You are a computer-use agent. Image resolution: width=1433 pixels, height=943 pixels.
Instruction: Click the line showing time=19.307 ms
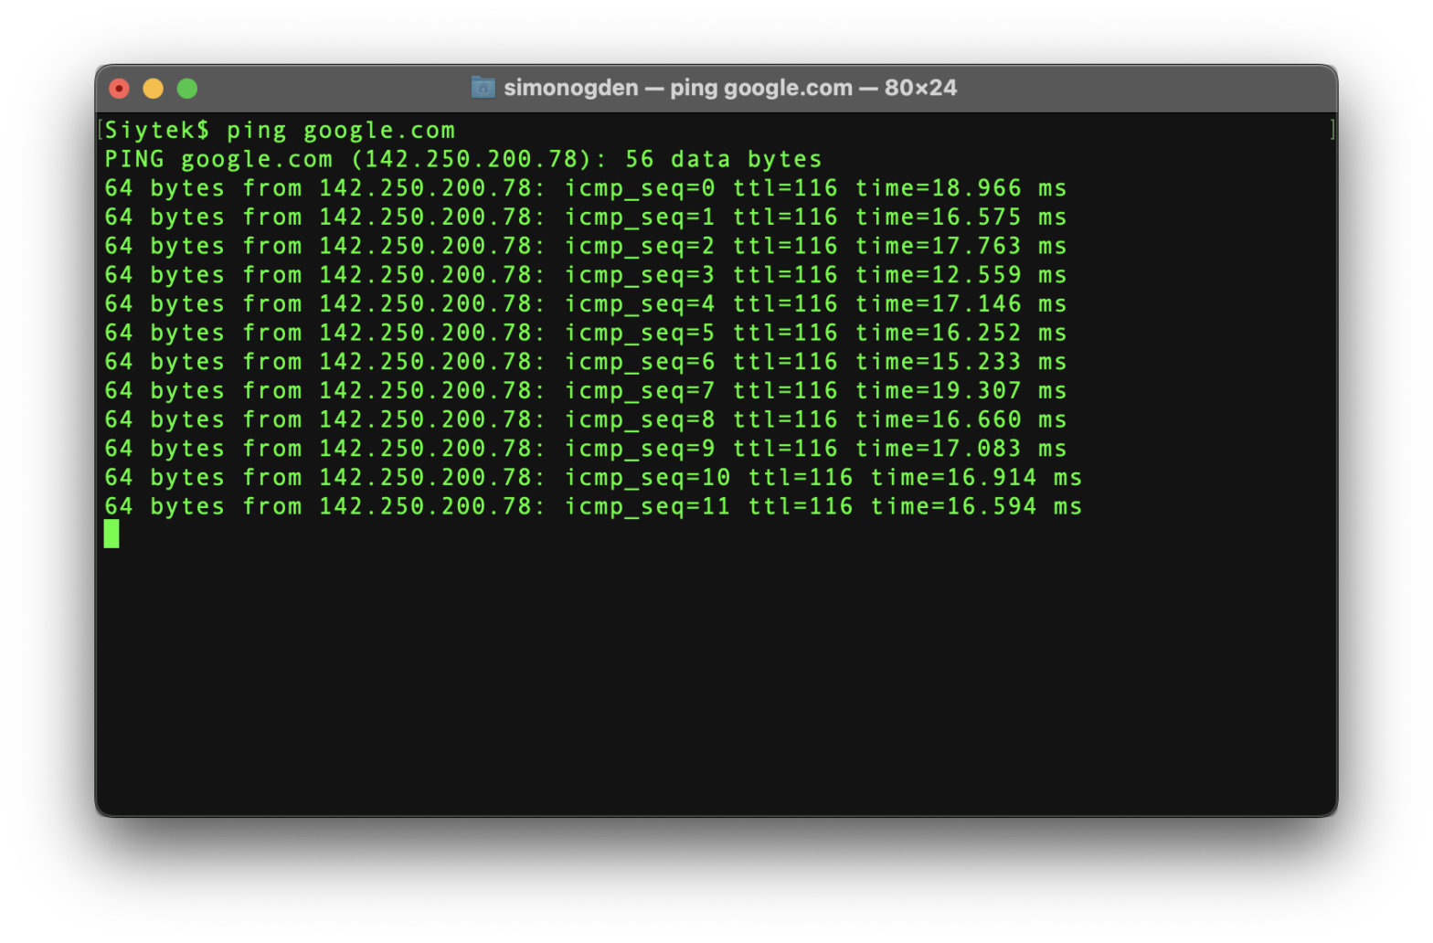585,391
